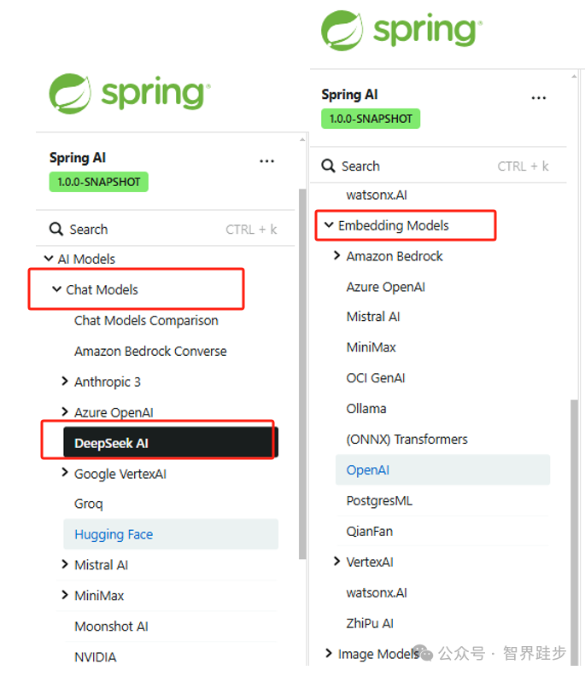Click the search magnifier in left panel
The image size is (585, 676).
56,229
